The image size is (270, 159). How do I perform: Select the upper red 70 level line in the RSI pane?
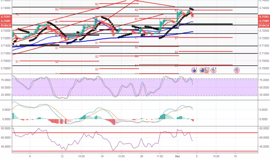(135, 133)
